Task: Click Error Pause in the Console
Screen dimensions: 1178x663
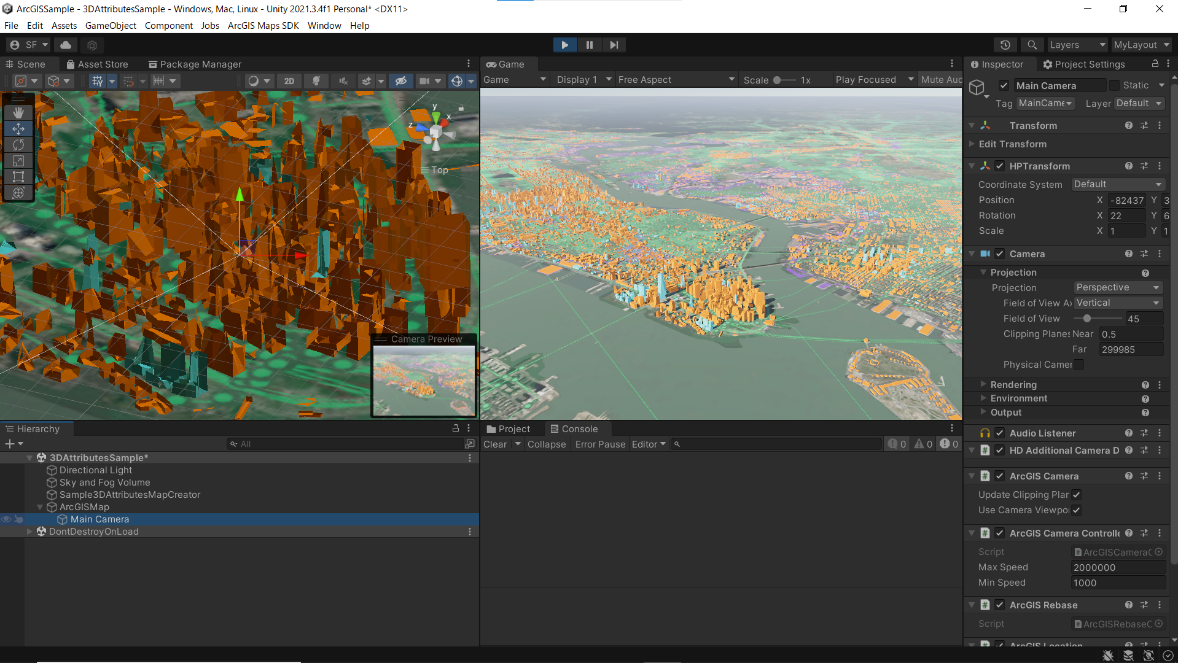Action: (x=600, y=444)
